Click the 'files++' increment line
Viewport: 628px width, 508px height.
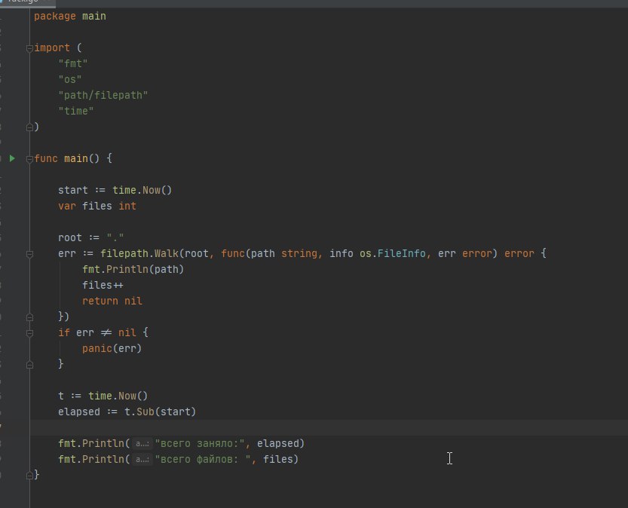click(103, 285)
